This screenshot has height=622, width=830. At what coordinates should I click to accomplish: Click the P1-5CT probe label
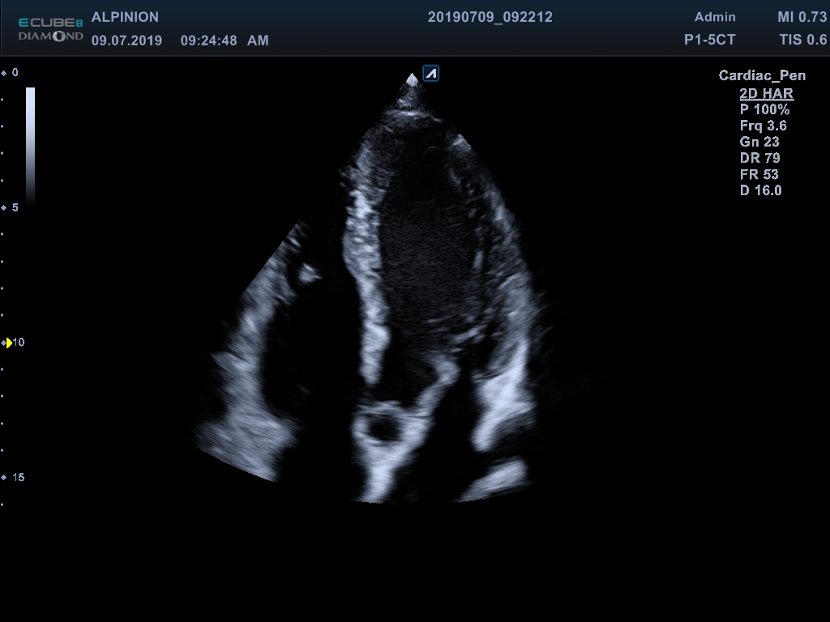click(x=709, y=40)
